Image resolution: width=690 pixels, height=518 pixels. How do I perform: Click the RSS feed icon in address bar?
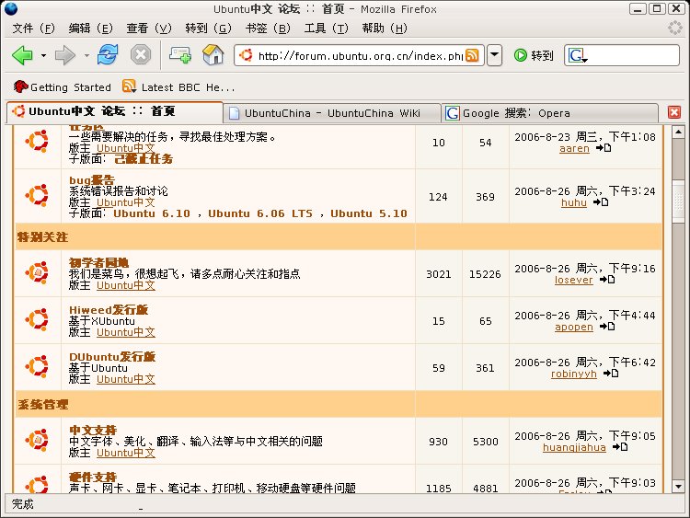[472, 55]
